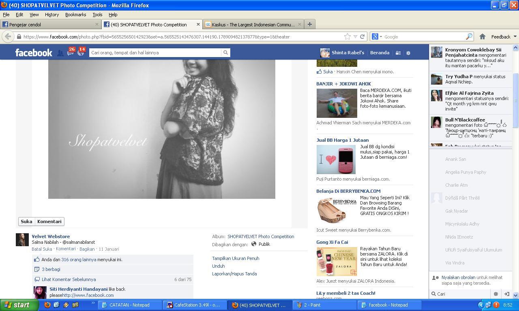Open the friend requests icon
The height and width of the screenshot is (311, 519).
[x=60, y=53]
